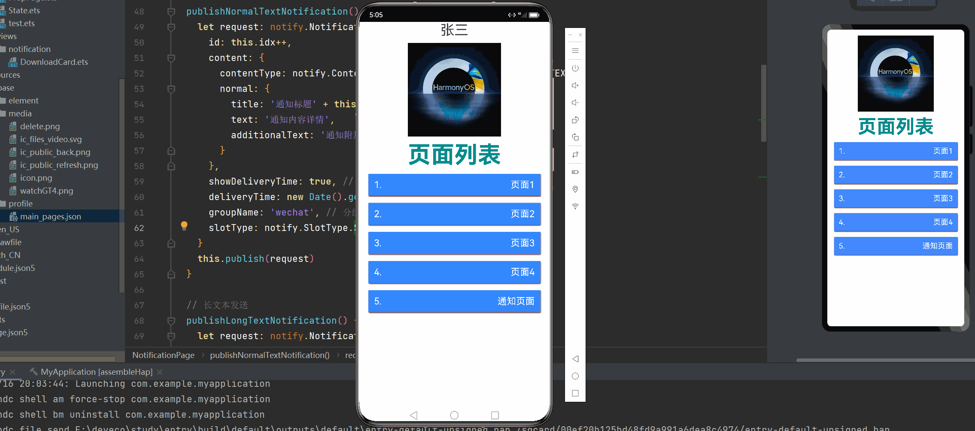Open ic_files_video.svg file
Screen dimensions: 975x431
click(51, 139)
